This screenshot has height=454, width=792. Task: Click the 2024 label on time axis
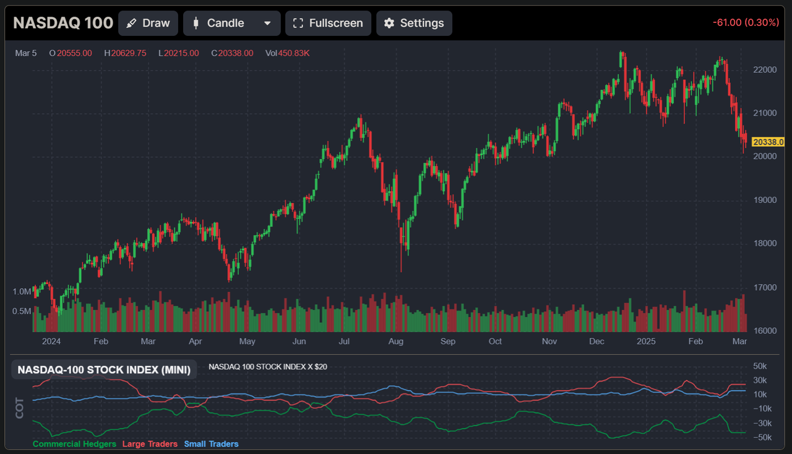click(52, 341)
